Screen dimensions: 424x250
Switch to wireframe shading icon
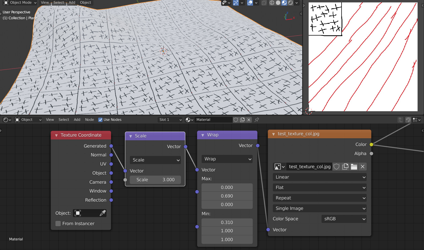tap(272, 3)
